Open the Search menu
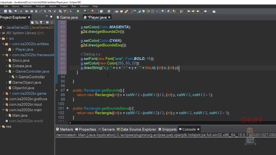Viewport: 276px width, 155px height. click(x=53, y=6)
